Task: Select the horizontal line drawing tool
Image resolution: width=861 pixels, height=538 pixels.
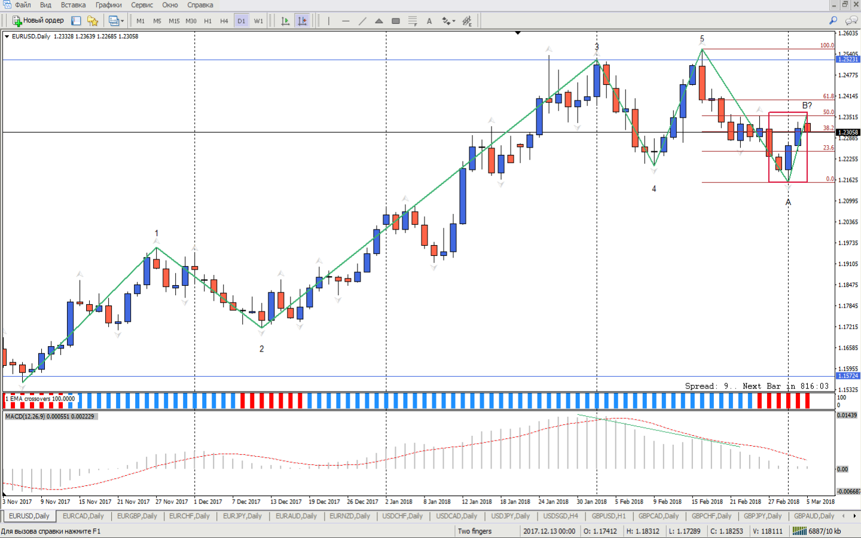Action: coord(346,20)
